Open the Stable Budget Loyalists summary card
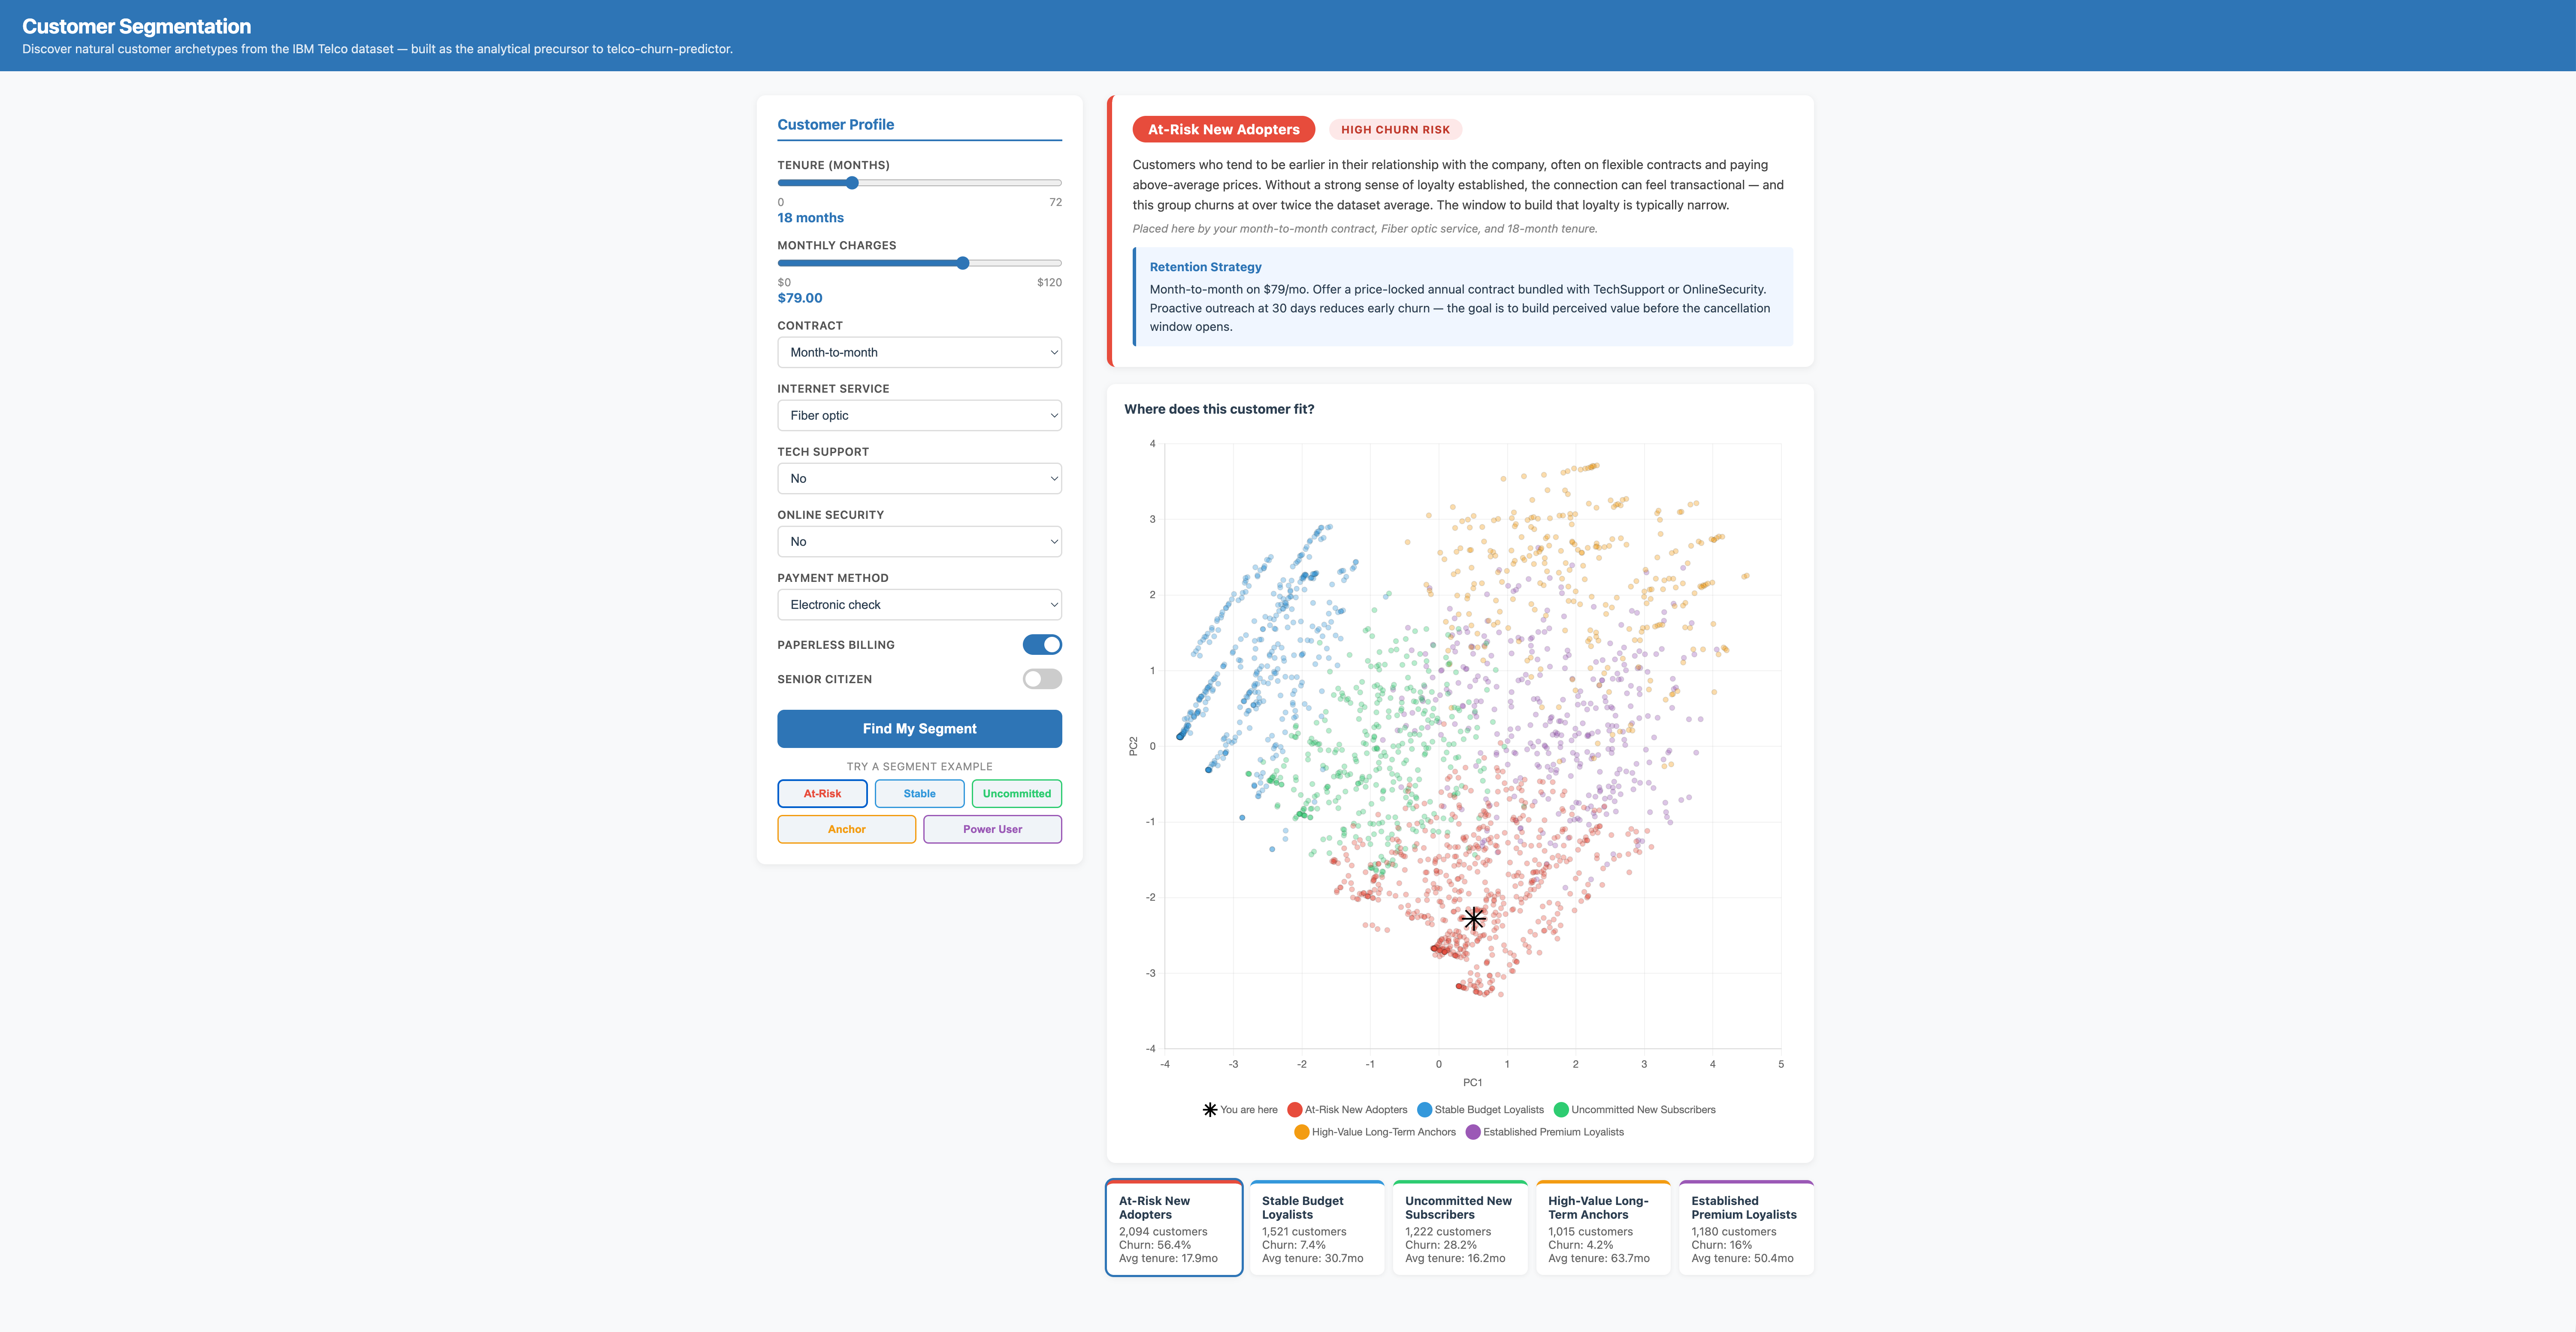Viewport: 2576px width, 1332px height. (1317, 1228)
